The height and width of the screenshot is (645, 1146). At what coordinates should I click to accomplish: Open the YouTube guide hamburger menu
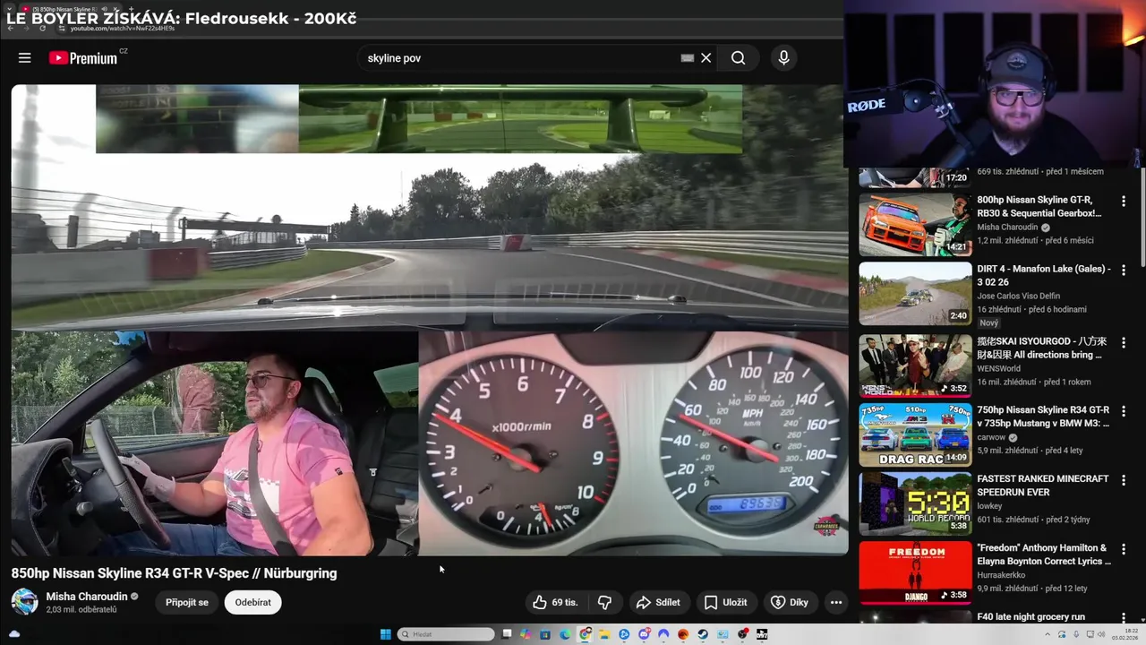click(x=24, y=57)
